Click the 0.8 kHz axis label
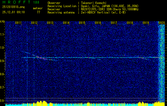This screenshot has width=167, height=106. pos(2,74)
